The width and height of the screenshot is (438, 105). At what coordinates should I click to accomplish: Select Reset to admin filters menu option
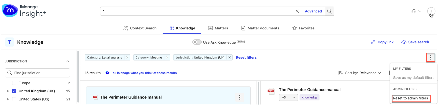[411, 98]
